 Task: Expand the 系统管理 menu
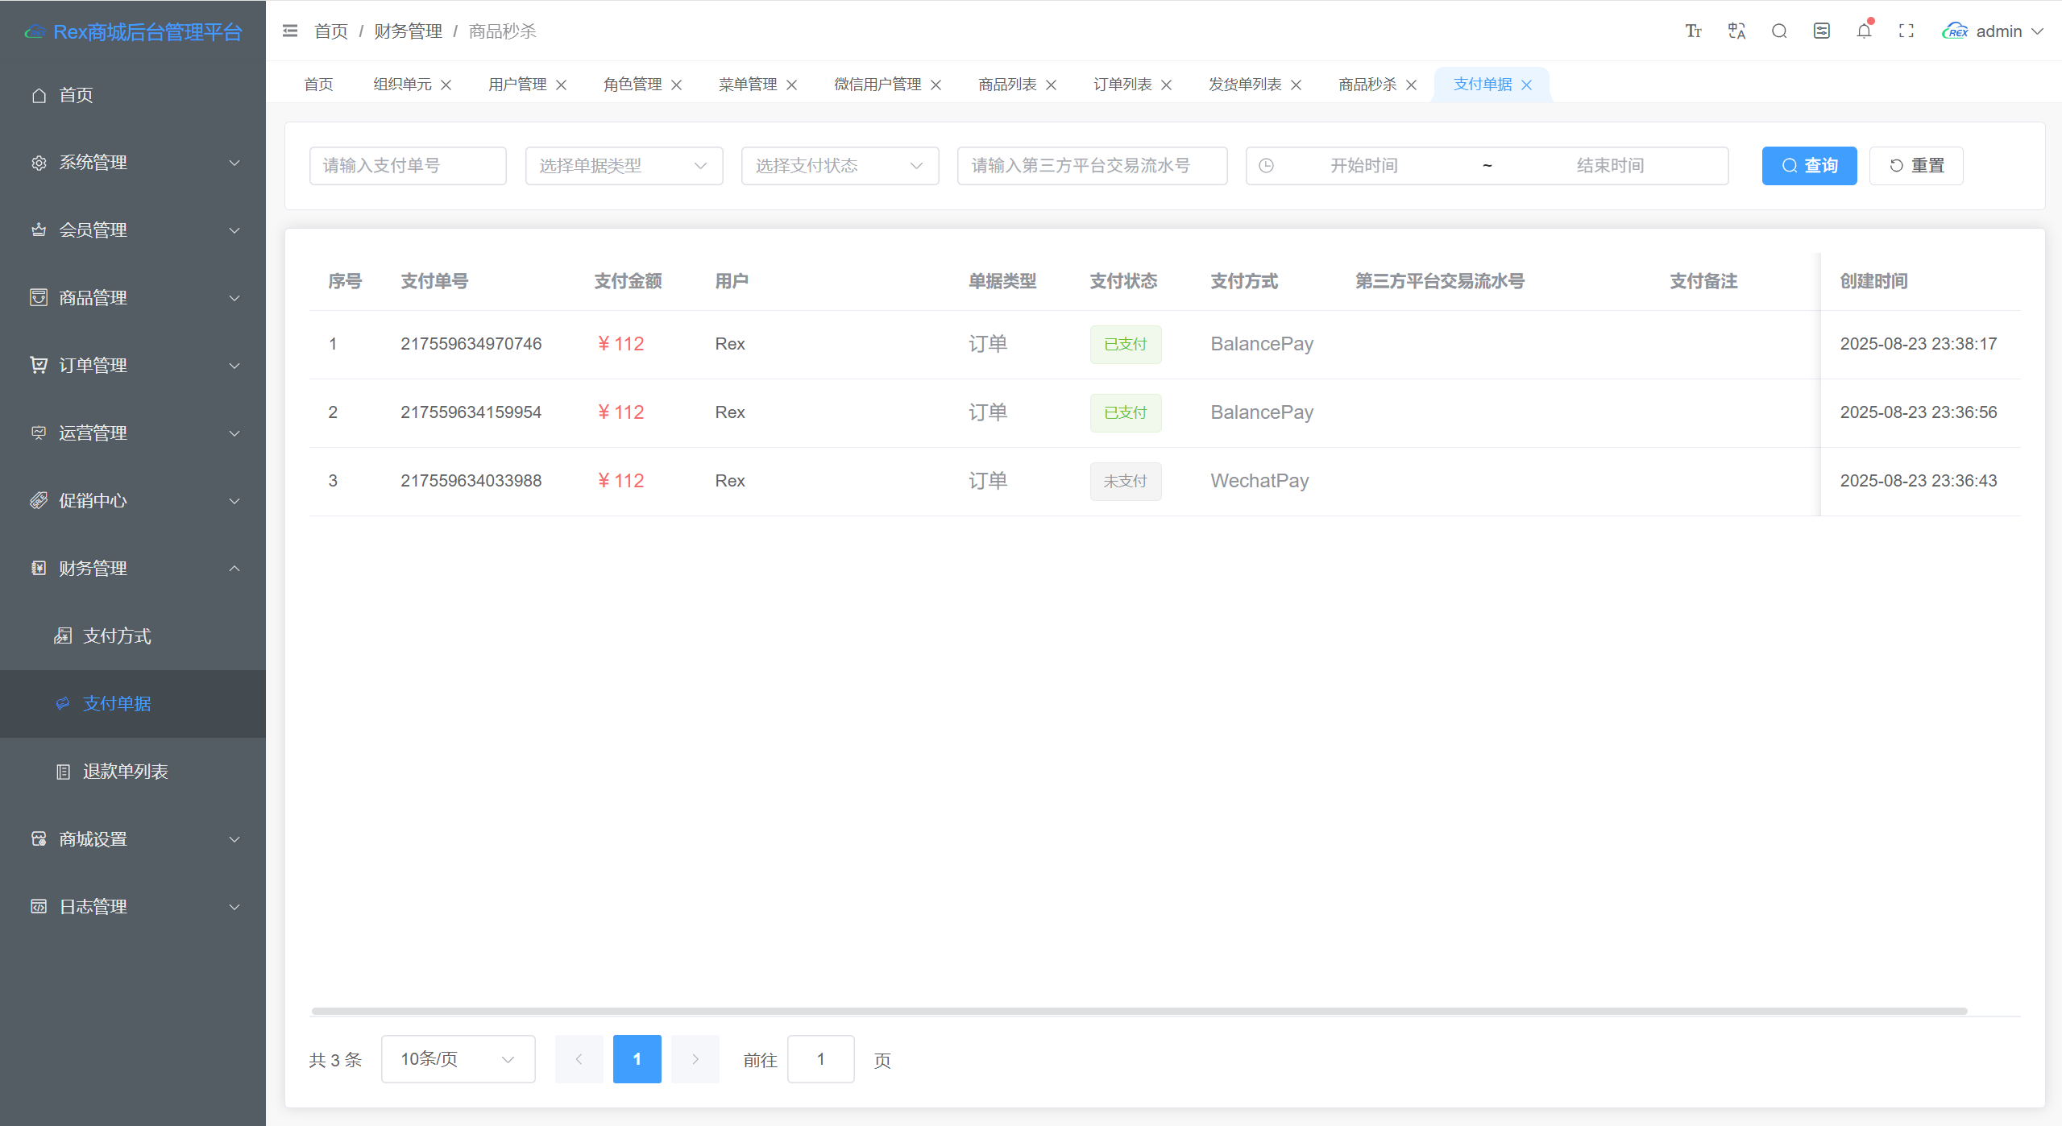133,163
